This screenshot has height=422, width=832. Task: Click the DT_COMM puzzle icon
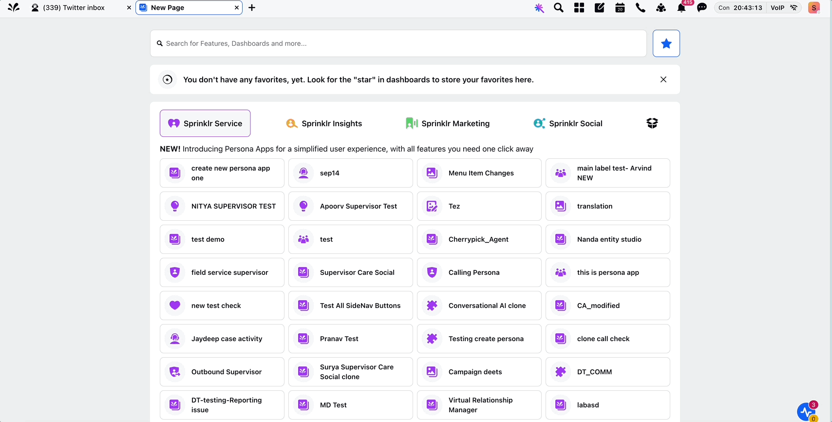tap(561, 372)
